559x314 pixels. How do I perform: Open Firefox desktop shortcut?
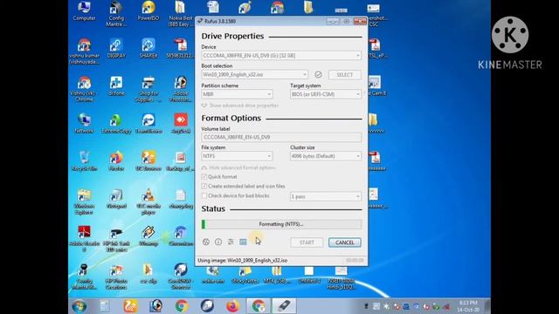[116, 160]
